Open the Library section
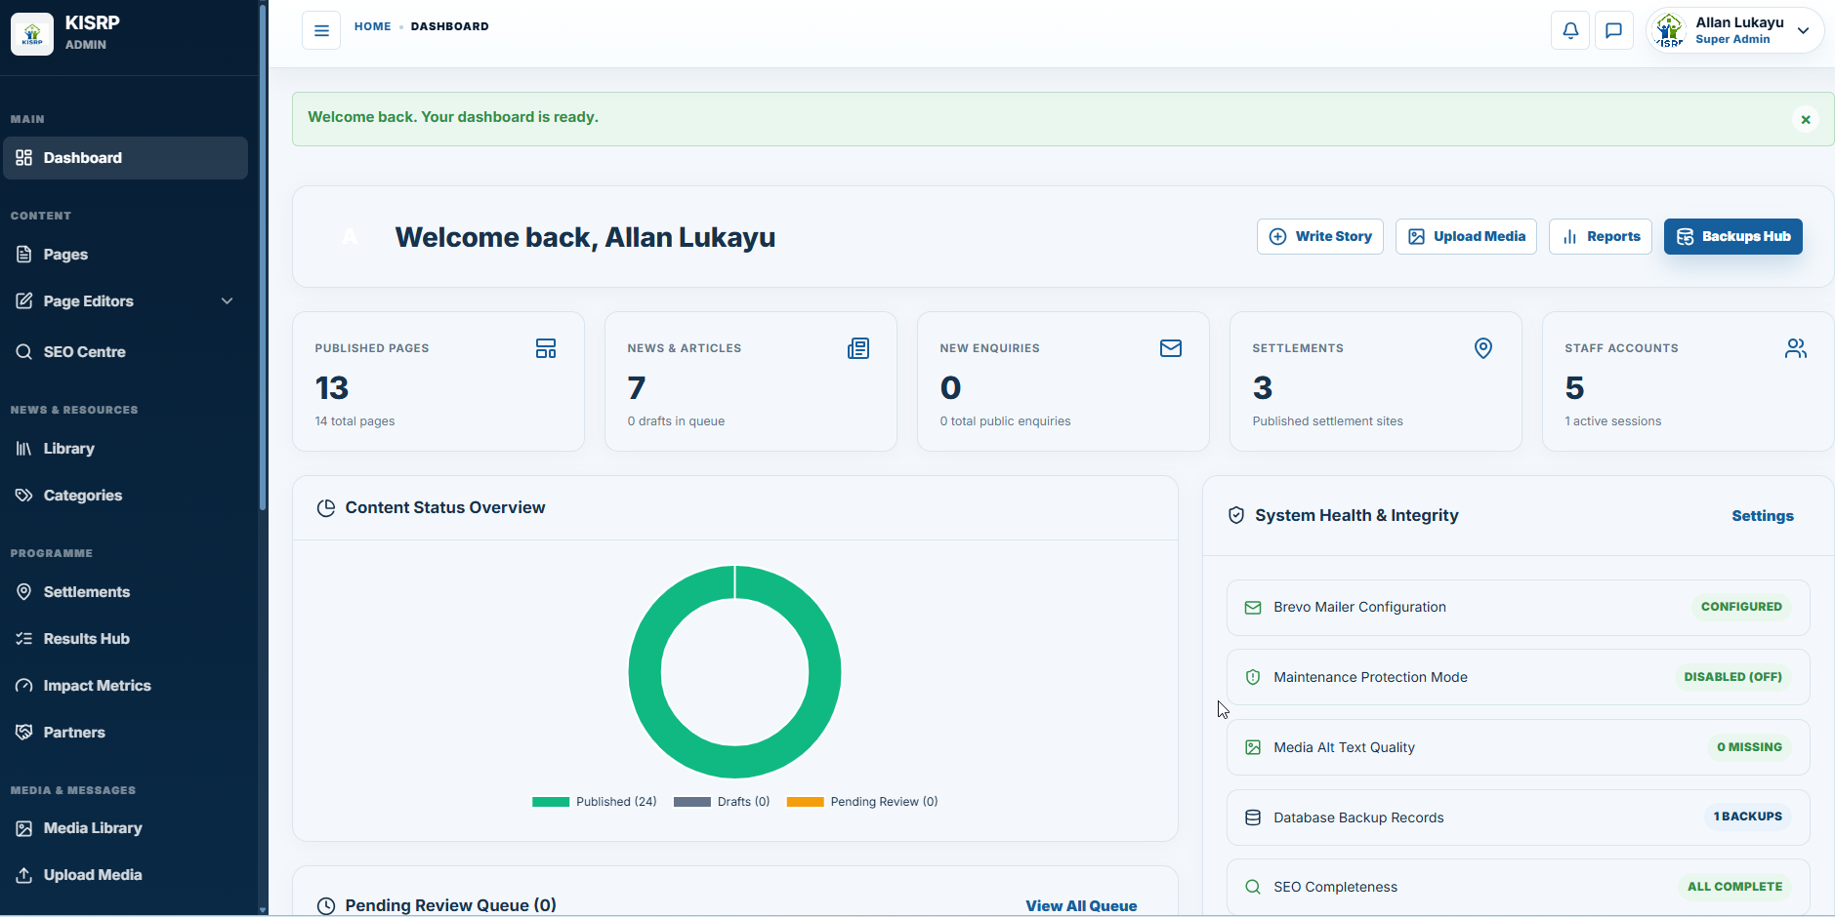 125,449
